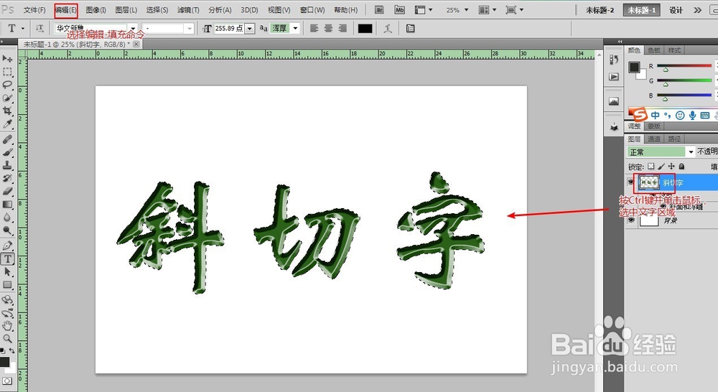Screen dimensions: 718x392
Task: Open 文件(F) menu
Action: (34, 9)
